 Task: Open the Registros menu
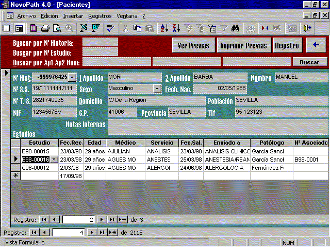tap(100, 16)
